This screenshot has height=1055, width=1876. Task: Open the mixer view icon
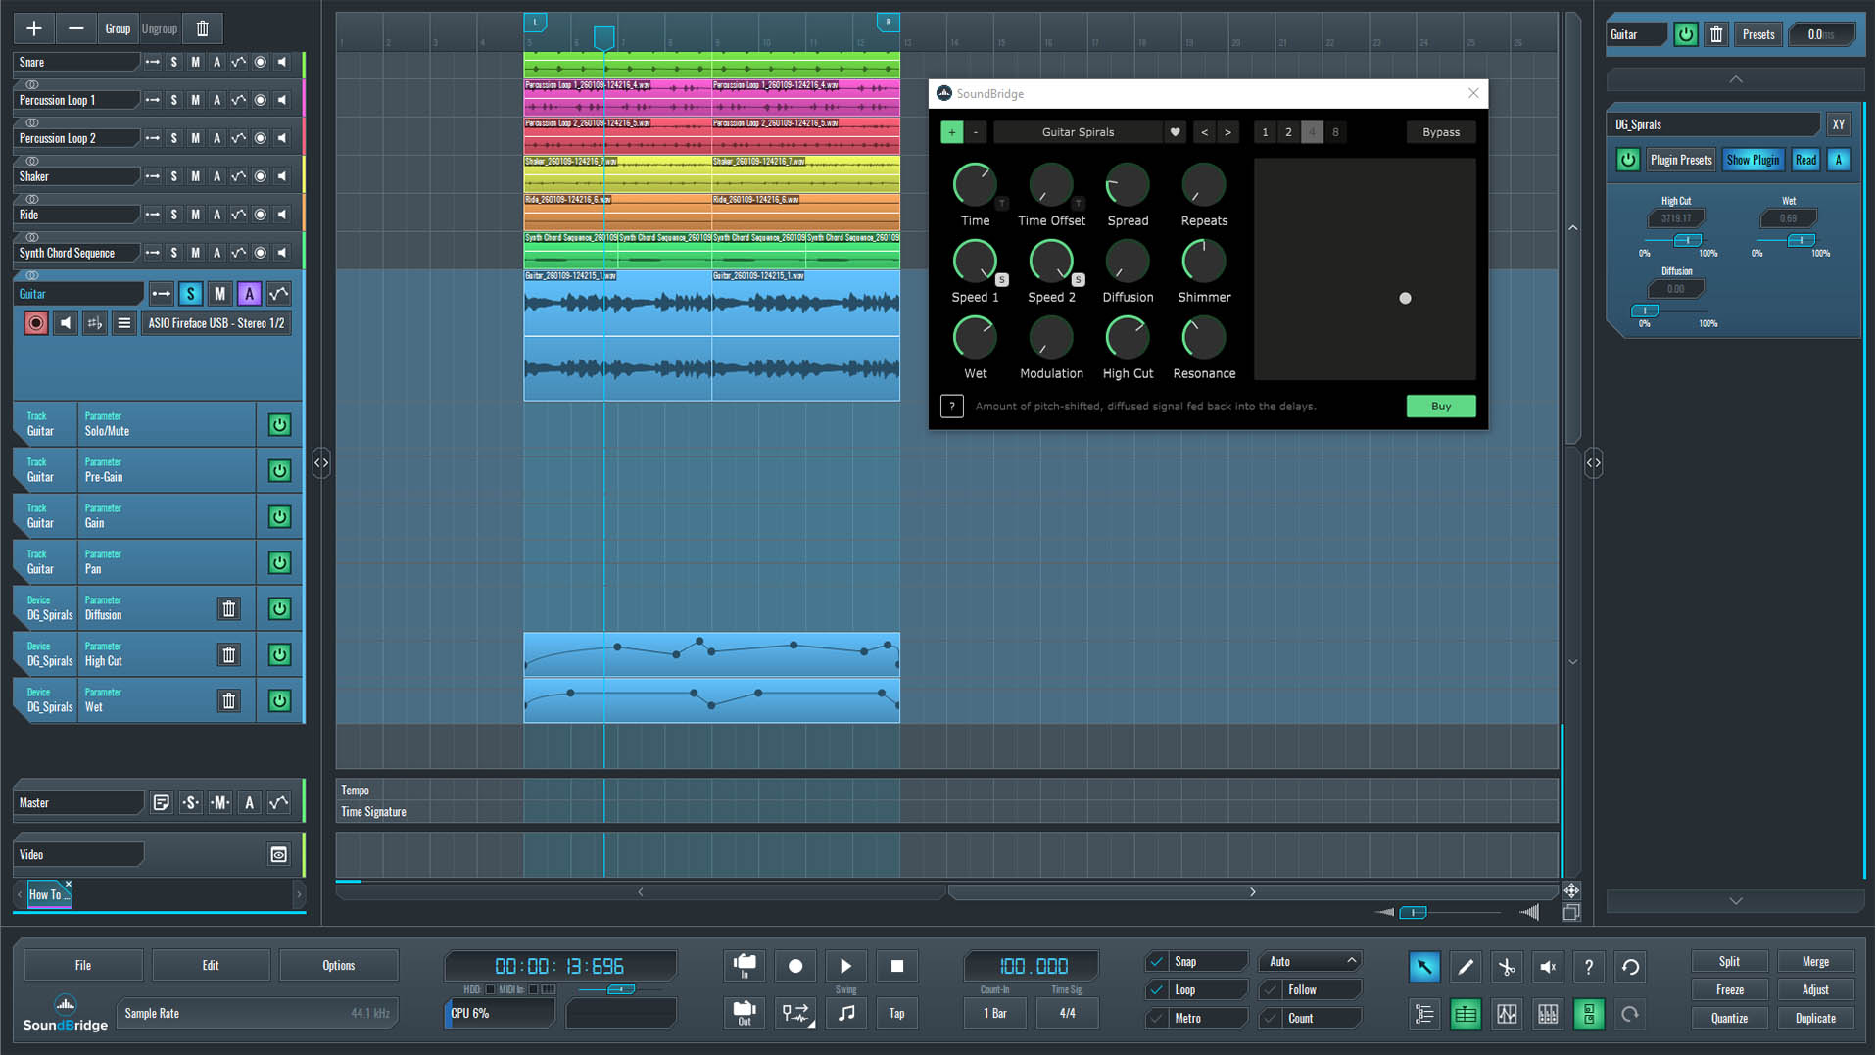point(1507,1015)
